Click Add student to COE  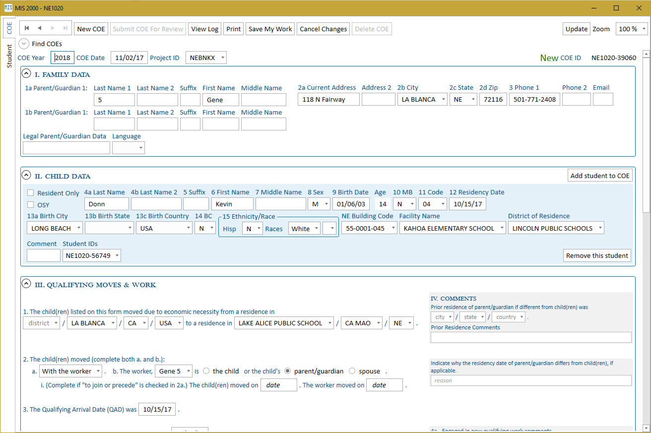[x=600, y=176]
